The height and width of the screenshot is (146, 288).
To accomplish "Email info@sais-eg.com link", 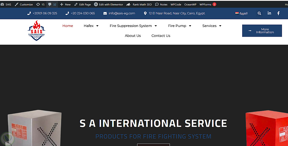I will point(122,13).
